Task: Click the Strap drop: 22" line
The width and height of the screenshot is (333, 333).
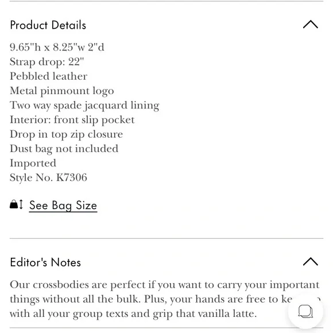Action: pos(47,62)
